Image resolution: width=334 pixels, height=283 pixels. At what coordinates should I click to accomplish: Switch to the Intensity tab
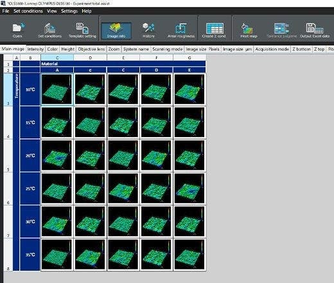pyautogui.click(x=35, y=49)
